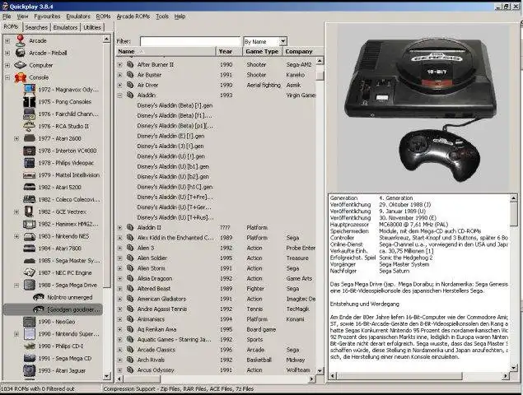
Task: Expand the Alien Soldier ROM group
Action: pos(119,258)
